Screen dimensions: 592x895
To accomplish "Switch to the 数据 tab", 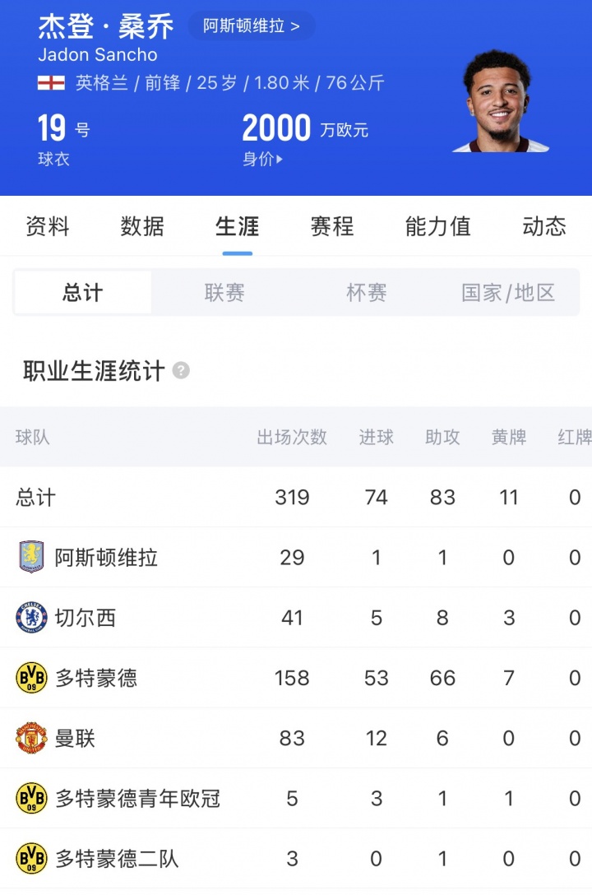I will coord(142,226).
